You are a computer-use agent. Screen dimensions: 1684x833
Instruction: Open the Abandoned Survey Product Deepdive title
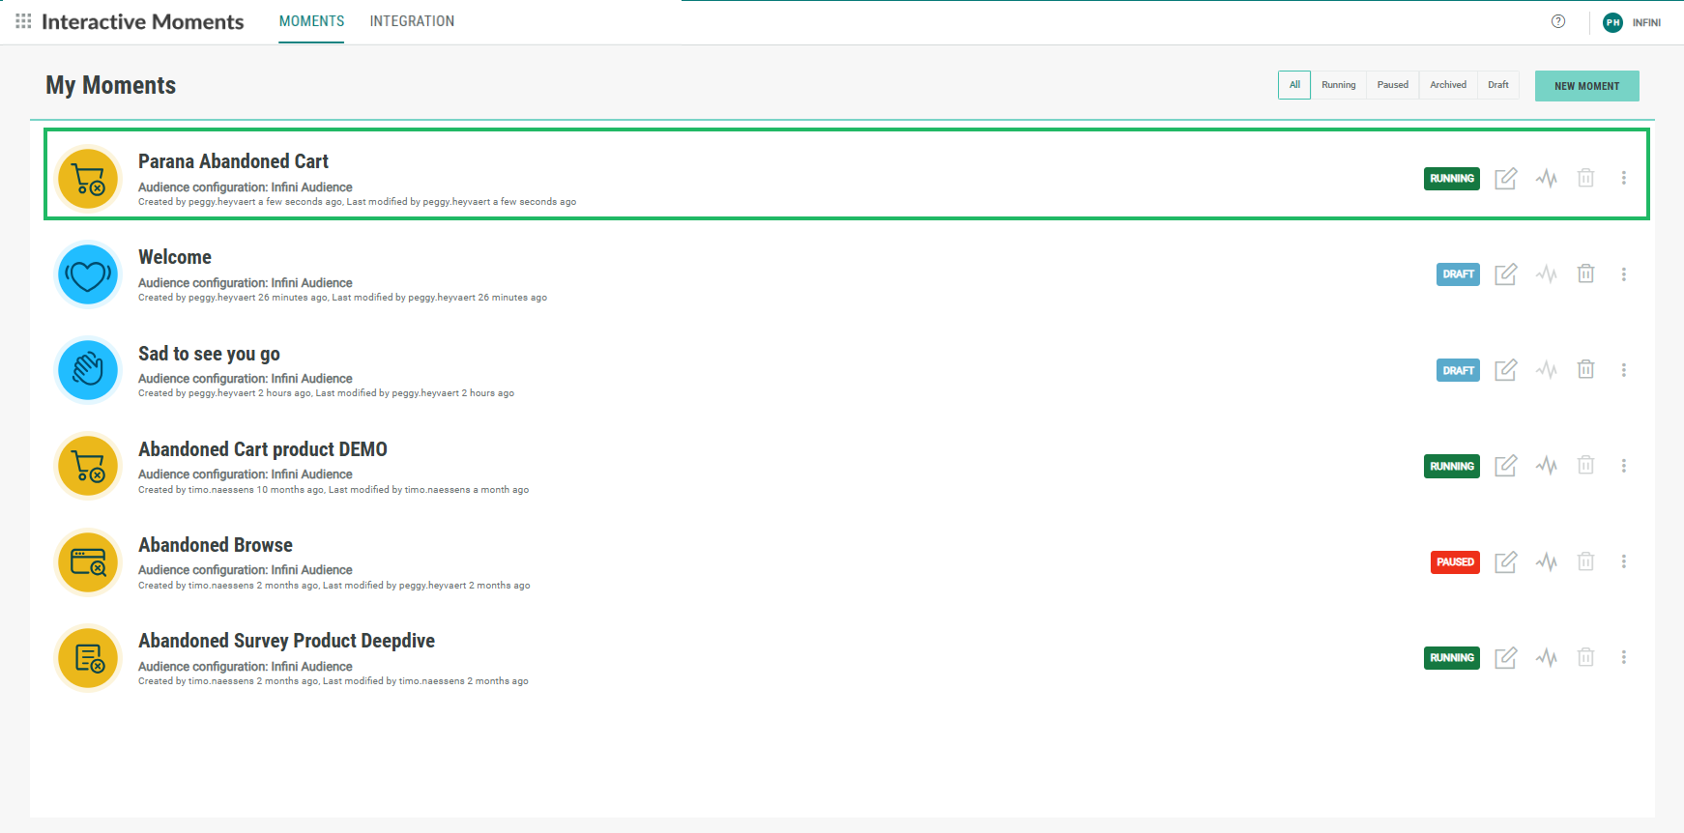286,641
